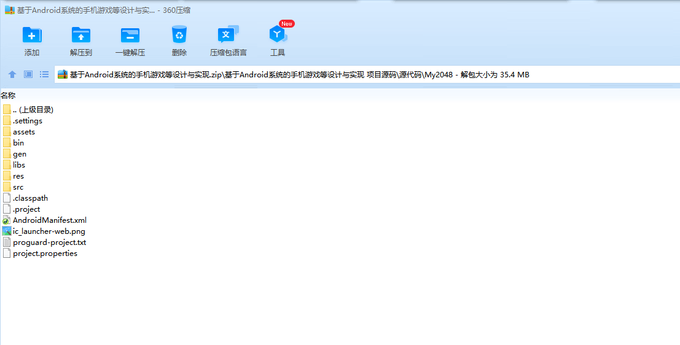This screenshot has height=345, width=680.
Task: Open the 工具 (Tools) icon with New badge
Action: coord(278,34)
